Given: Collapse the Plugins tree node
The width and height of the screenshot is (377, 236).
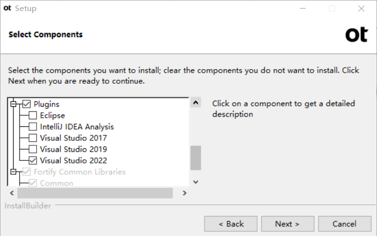Looking at the screenshot, I should pos(14,104).
